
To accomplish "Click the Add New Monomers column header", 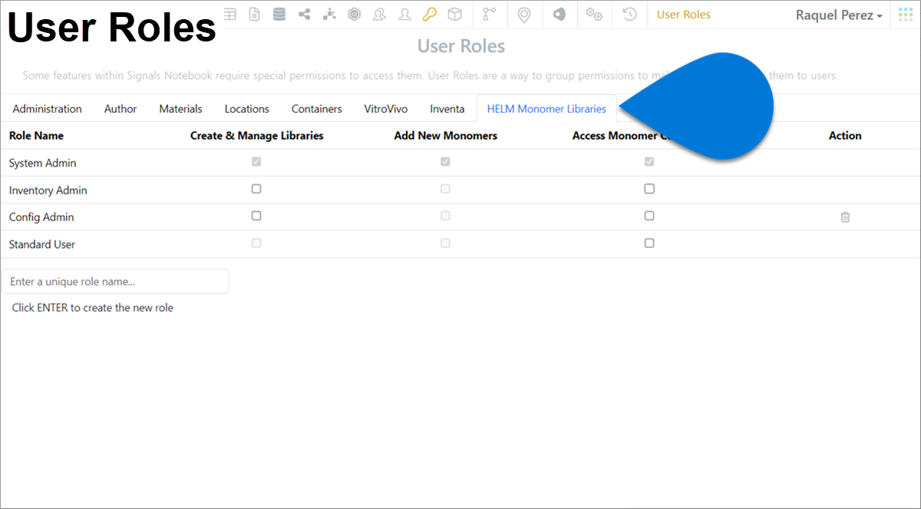I will click(x=446, y=136).
